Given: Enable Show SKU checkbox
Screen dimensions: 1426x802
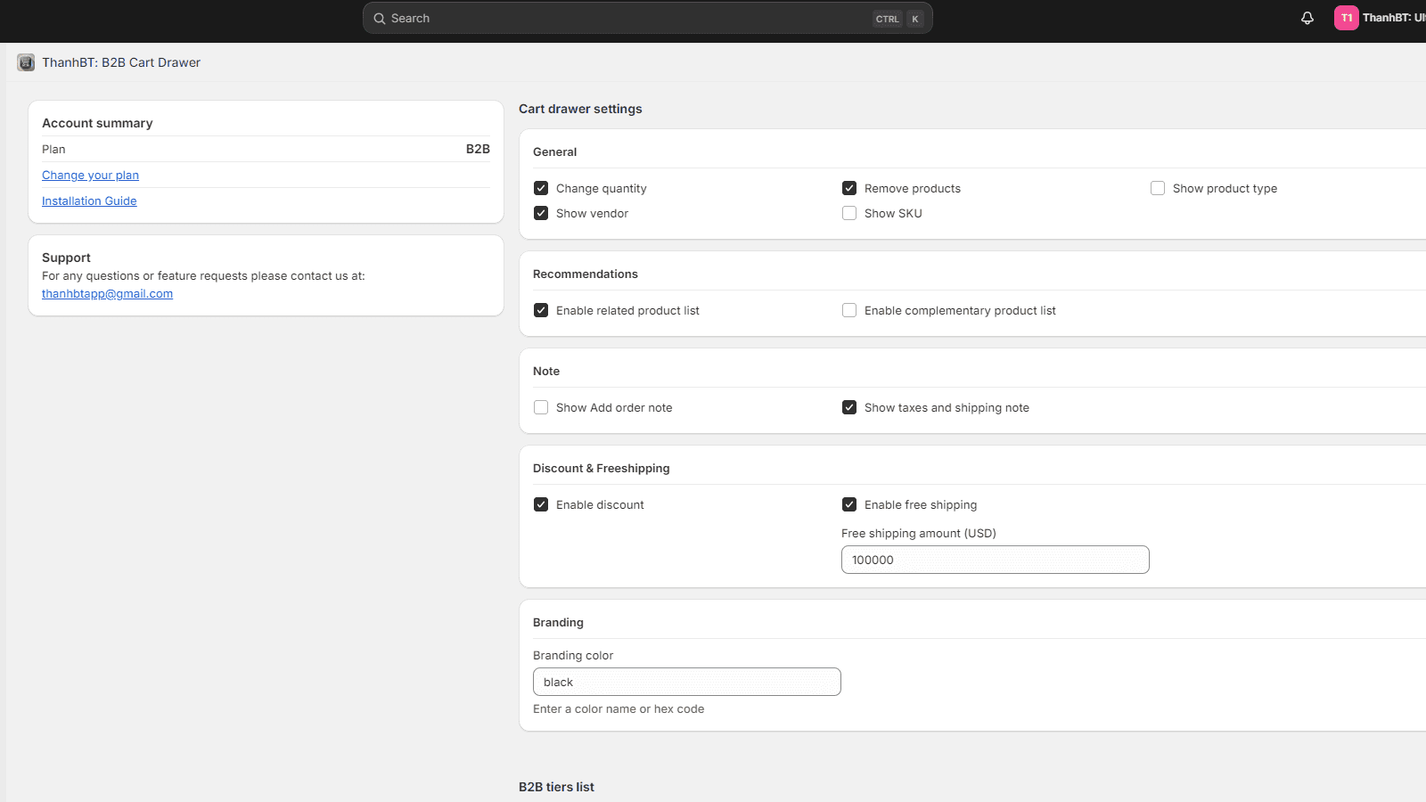Looking at the screenshot, I should tap(849, 213).
